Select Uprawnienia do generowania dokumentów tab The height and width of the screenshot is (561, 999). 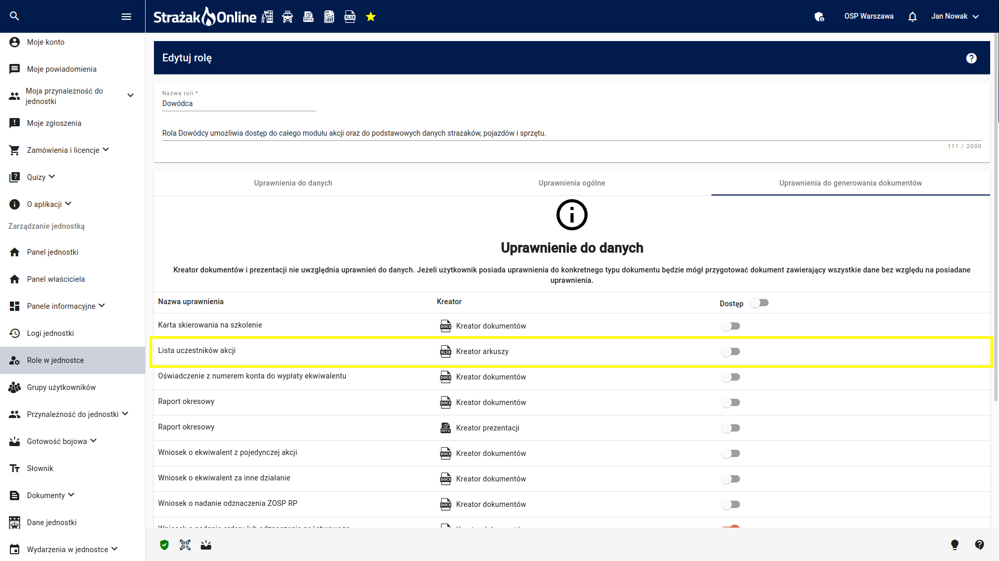(x=851, y=183)
